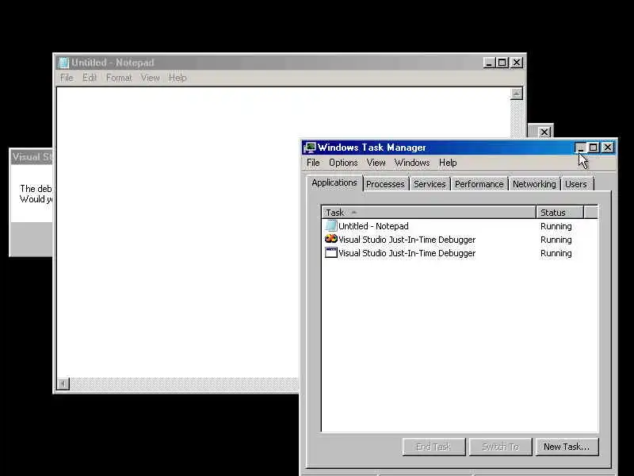Click Notepad horizontal scrollbar left arrow
This screenshot has width=634, height=476.
[63, 384]
